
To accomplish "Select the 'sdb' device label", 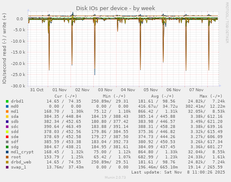I will point(15,122).
